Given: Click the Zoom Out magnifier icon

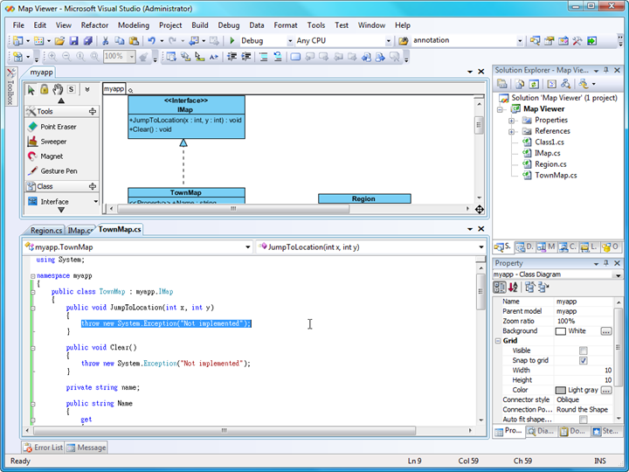Looking at the screenshot, I should click(66, 57).
